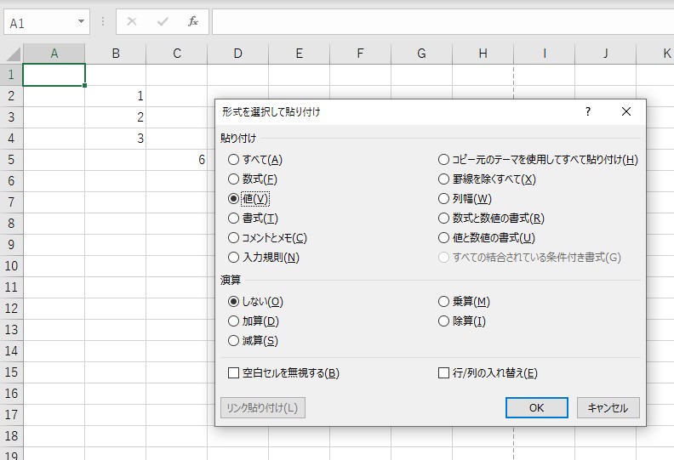
Task: Choose the 書式(T) paste option
Action: (234, 219)
